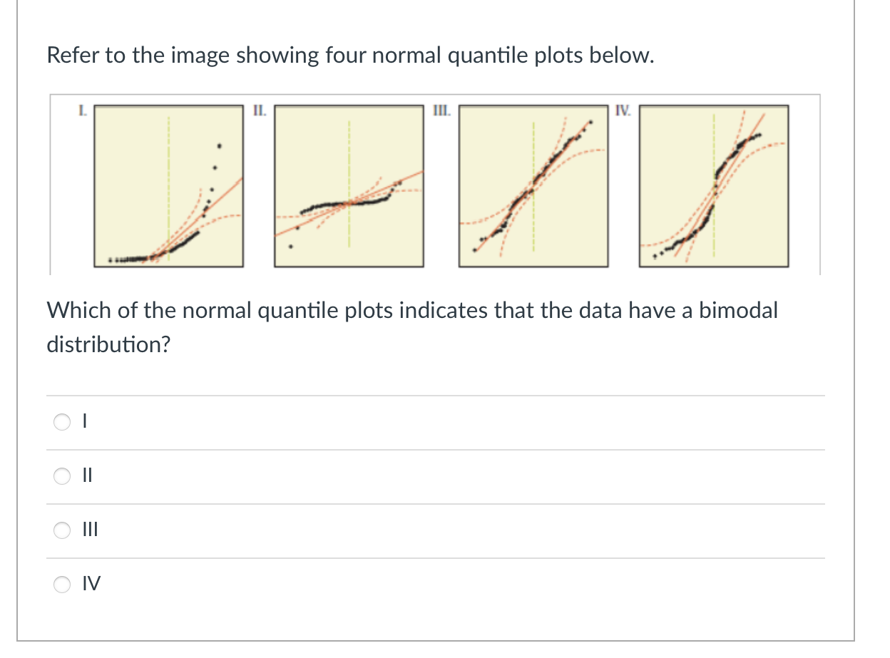Click the quantile plot labeled II
The image size is (890, 658).
click(349, 185)
